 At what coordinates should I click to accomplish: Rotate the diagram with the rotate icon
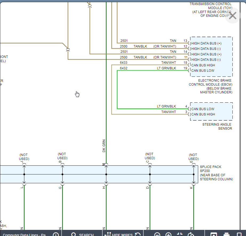[191, 234]
